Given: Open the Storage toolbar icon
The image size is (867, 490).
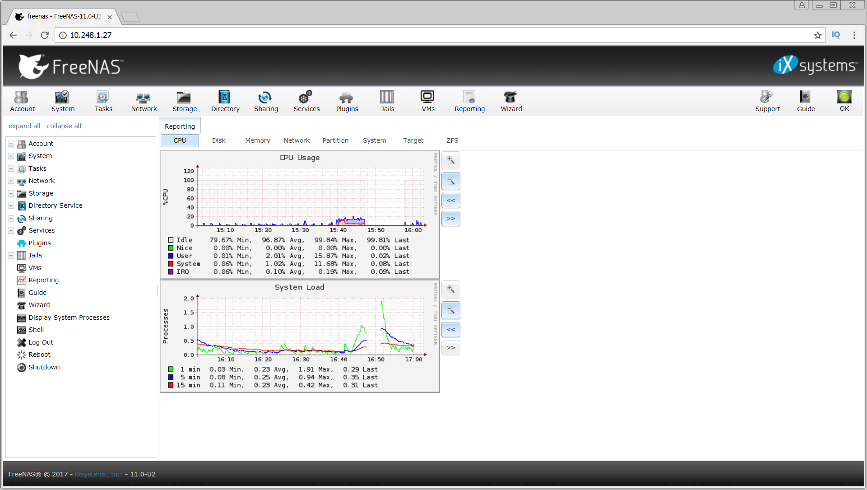Looking at the screenshot, I should [x=185, y=101].
